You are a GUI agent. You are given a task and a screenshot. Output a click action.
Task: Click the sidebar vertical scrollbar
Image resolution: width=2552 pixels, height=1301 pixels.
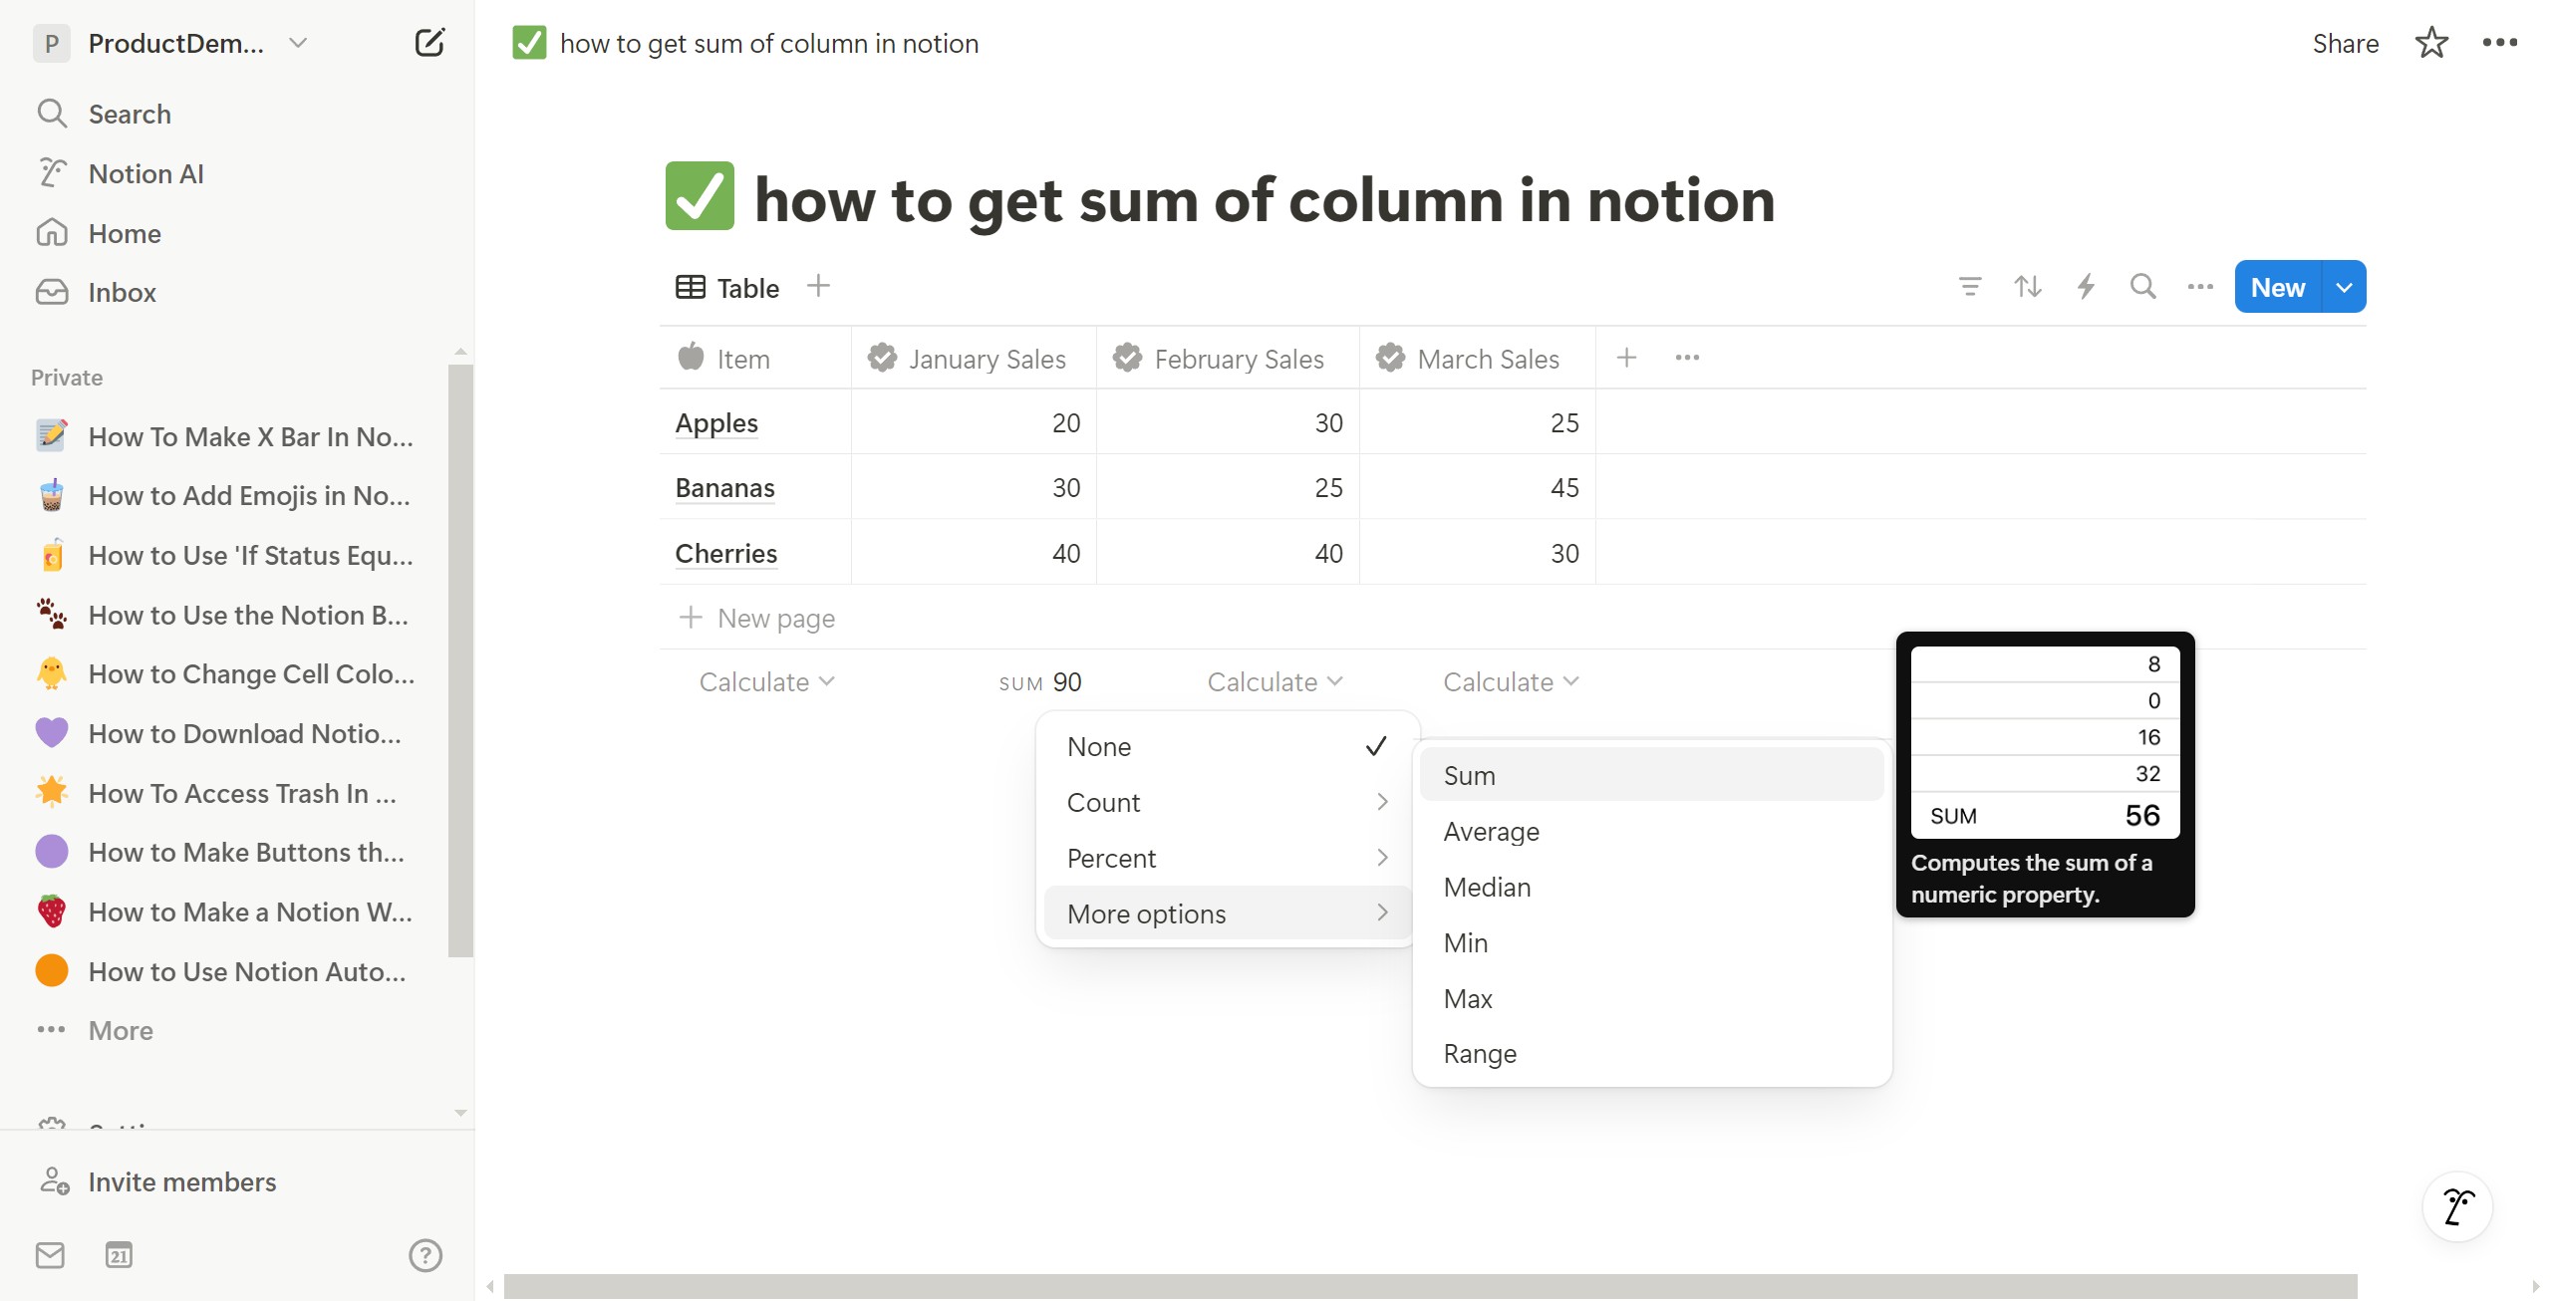coord(460,659)
